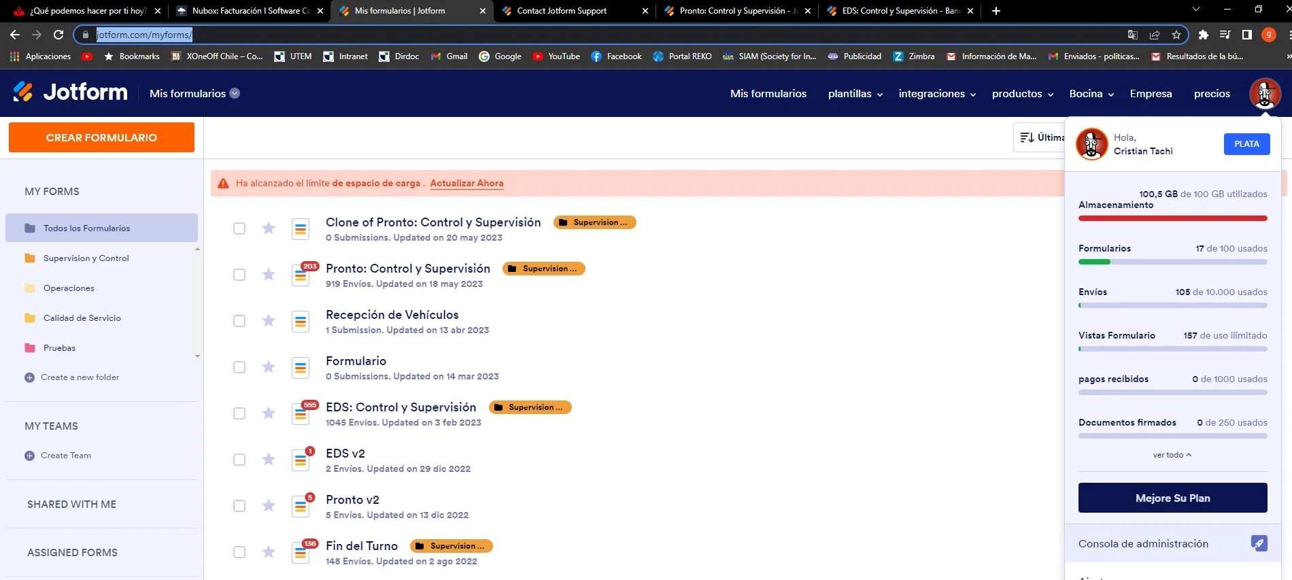
Task: Expand the productos dropdown menu
Action: click(x=1023, y=94)
